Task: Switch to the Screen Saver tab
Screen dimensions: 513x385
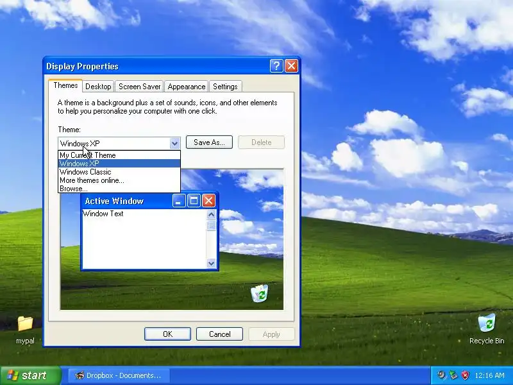Action: click(x=139, y=87)
